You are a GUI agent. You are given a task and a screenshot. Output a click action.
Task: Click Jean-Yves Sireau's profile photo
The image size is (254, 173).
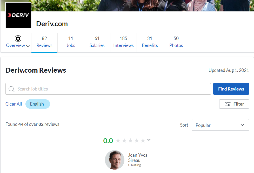[x=115, y=160]
